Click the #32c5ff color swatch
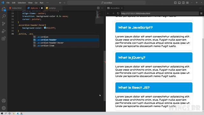The image size is (204, 115). [x=45, y=28]
